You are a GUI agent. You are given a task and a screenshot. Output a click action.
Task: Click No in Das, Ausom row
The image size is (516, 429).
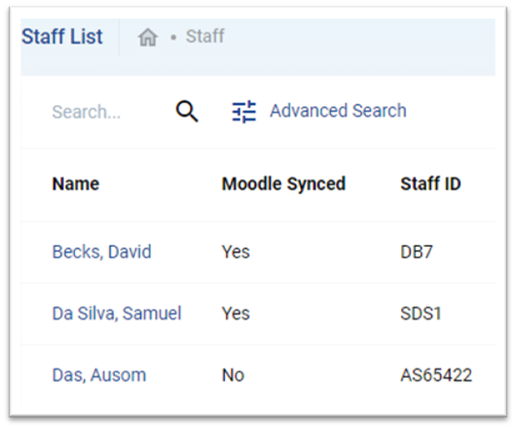(x=233, y=375)
